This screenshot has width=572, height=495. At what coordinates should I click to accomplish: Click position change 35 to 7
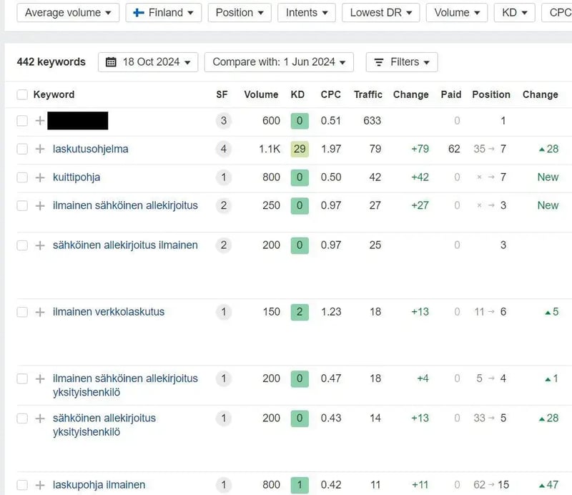tap(490, 149)
